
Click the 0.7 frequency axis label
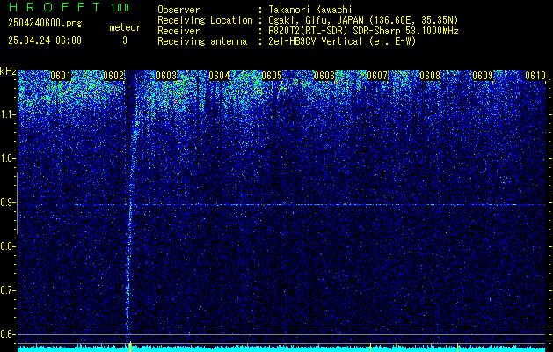pyautogui.click(x=8, y=290)
